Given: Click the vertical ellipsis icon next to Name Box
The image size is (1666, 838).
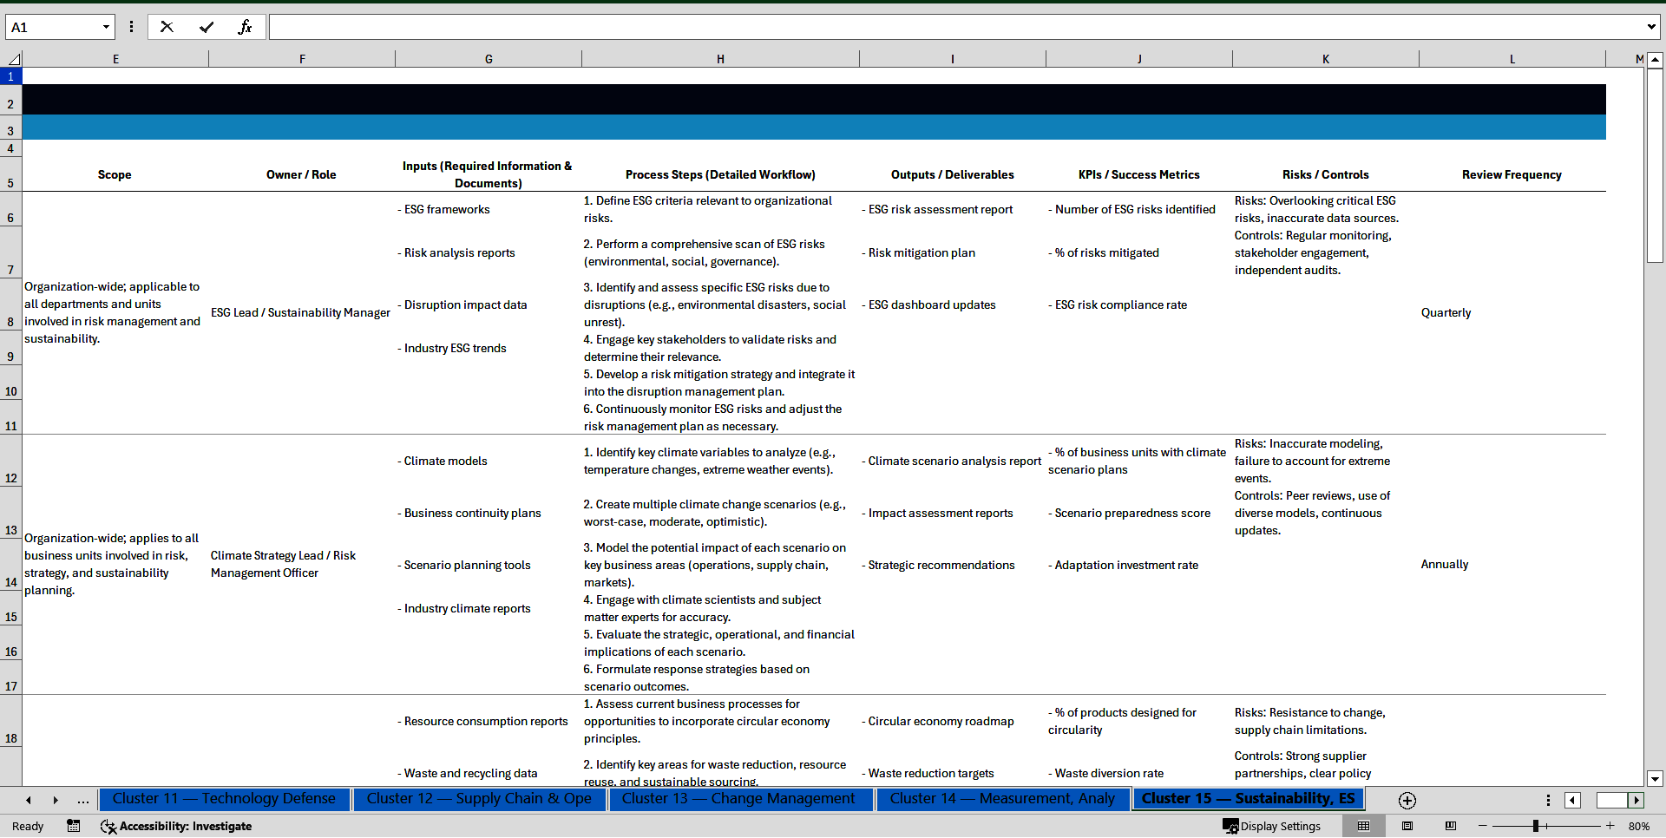Looking at the screenshot, I should pyautogui.click(x=131, y=27).
